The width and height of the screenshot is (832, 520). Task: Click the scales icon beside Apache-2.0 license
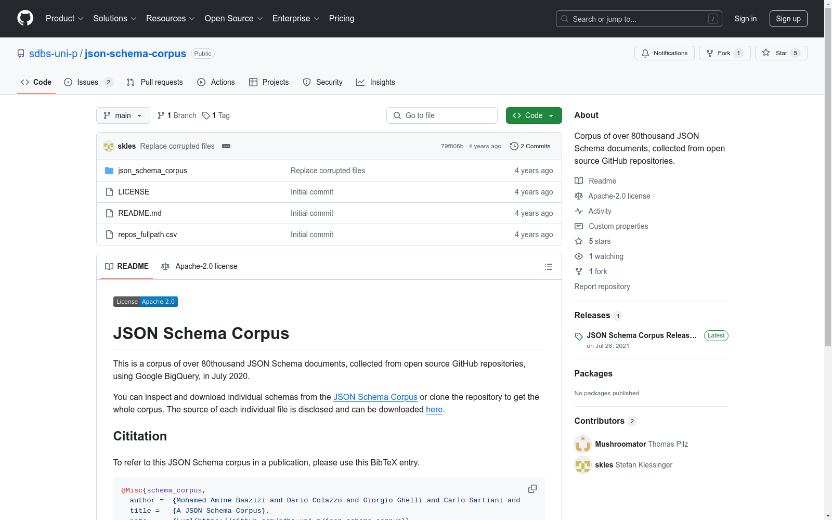click(579, 196)
